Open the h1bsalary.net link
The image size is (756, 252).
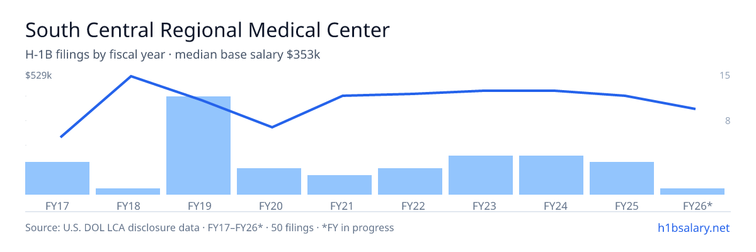click(x=693, y=227)
